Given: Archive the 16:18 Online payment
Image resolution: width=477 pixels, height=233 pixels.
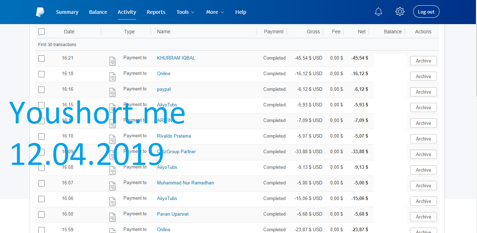Looking at the screenshot, I should point(423,76).
